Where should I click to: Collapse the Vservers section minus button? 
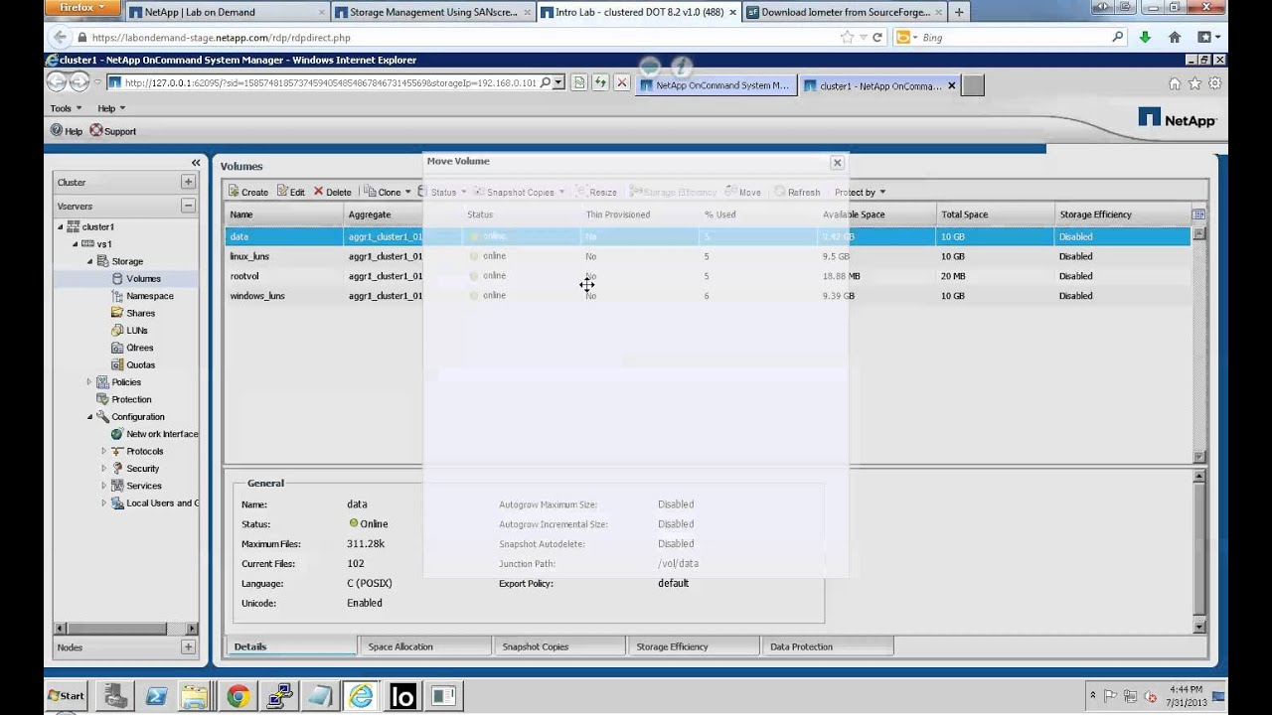pyautogui.click(x=188, y=206)
